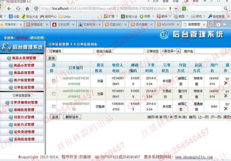Focus the 用户名 input field
The height and width of the screenshot is (161, 231).
coord(210,51)
